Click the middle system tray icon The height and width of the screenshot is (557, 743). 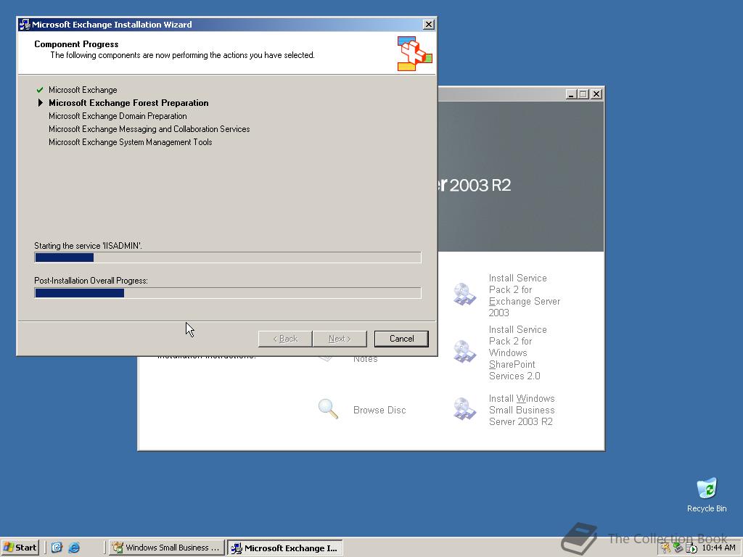pyautogui.click(x=678, y=548)
